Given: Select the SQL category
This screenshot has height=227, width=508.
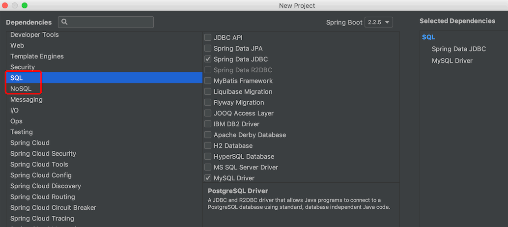Looking at the screenshot, I should (104, 78).
